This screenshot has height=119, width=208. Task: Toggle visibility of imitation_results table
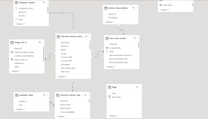coord(44,2)
